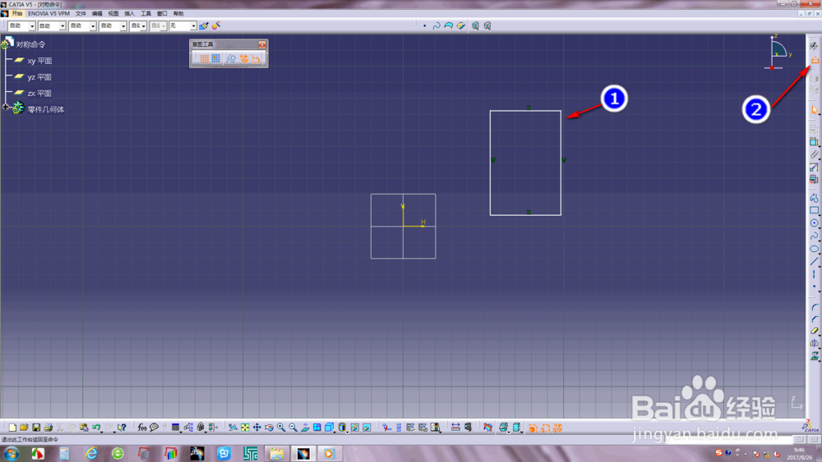Image resolution: width=822 pixels, height=462 pixels.
Task: Toggle Construction/Standard Element in Sketch Tools
Action: 231,59
